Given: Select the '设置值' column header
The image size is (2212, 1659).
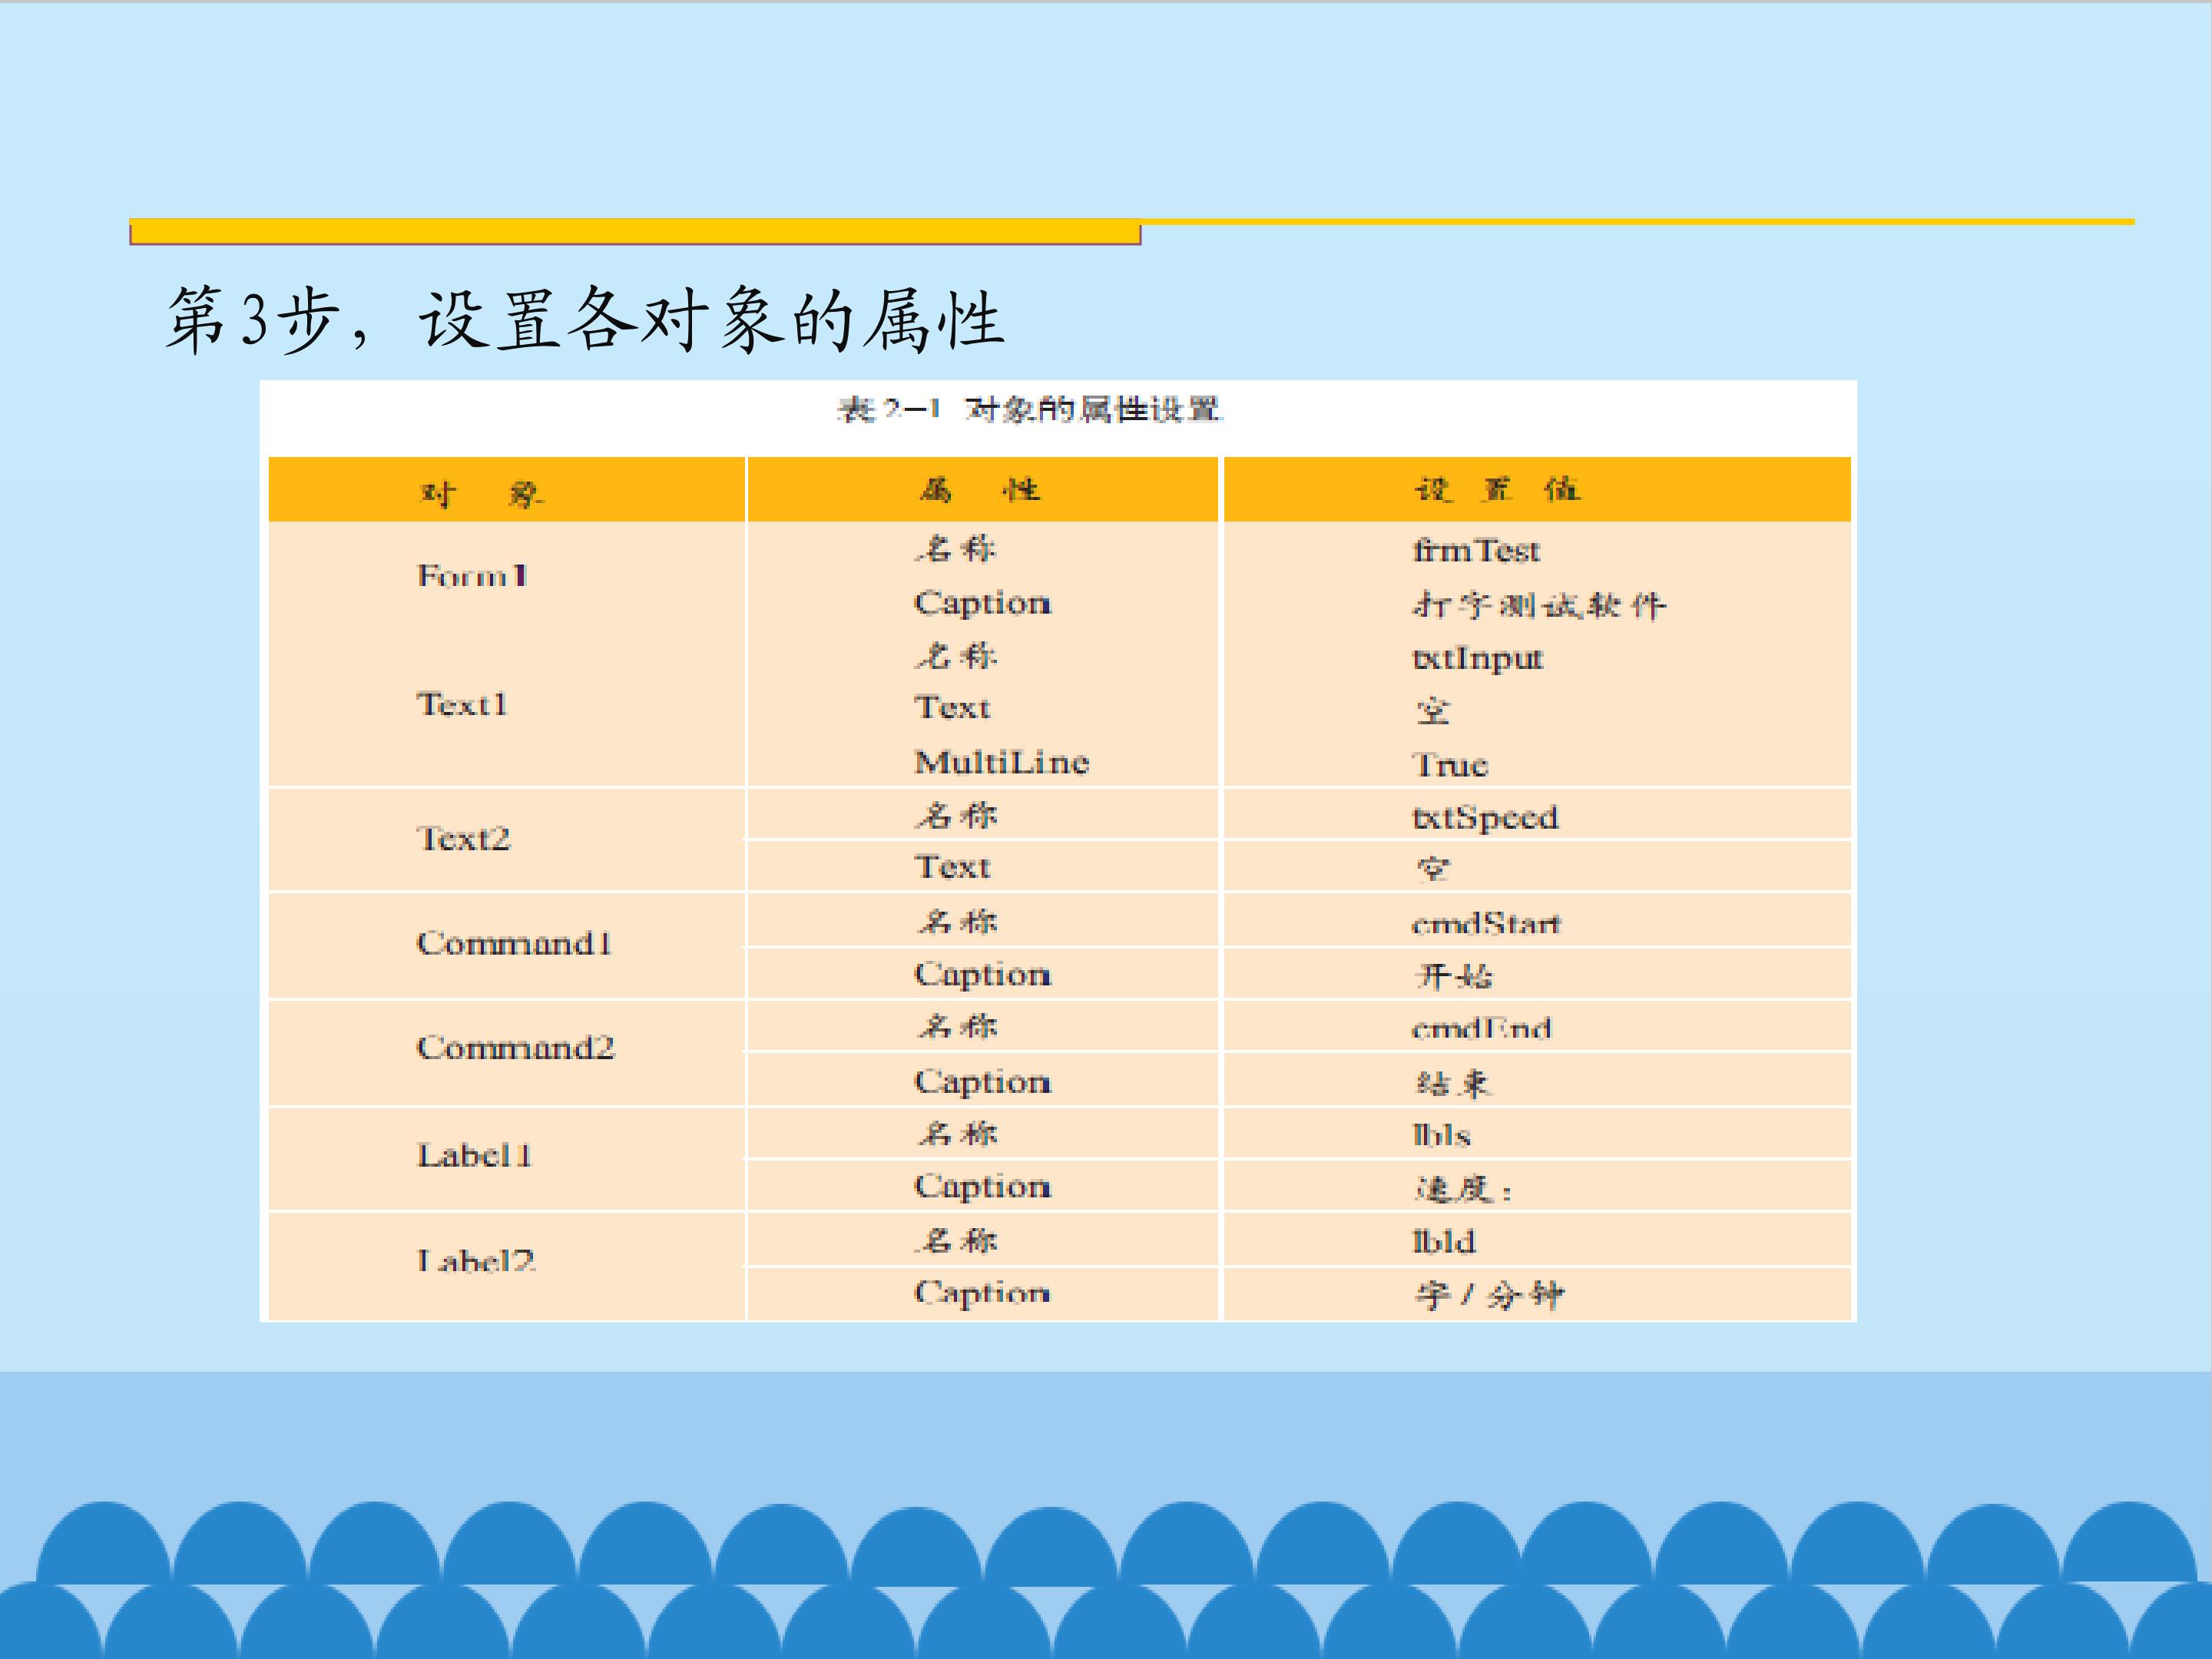Looking at the screenshot, I should coord(1537,490).
